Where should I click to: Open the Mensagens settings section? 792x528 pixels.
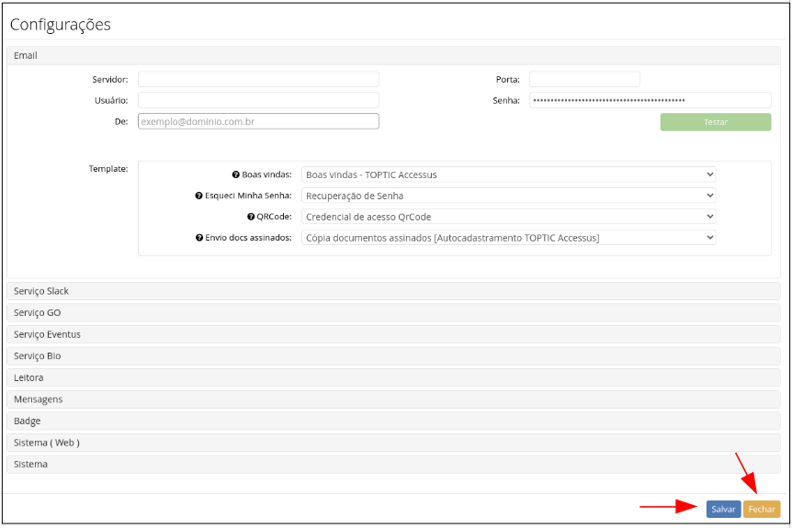point(393,399)
